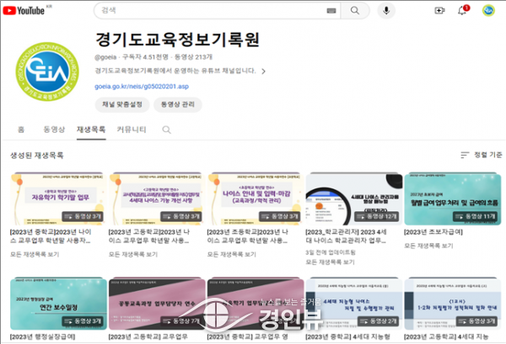Click the @goeia channel handle
506x344 pixels.
[105, 57]
